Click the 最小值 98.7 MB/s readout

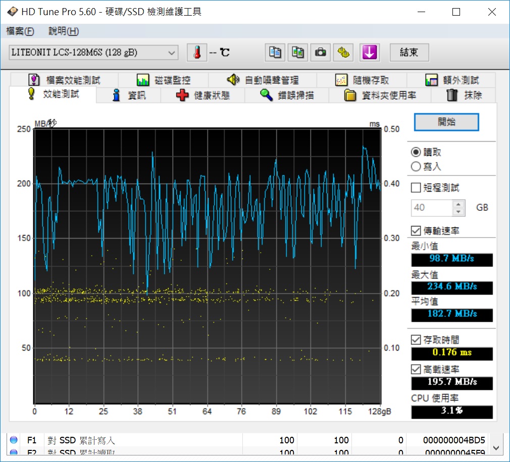452,259
